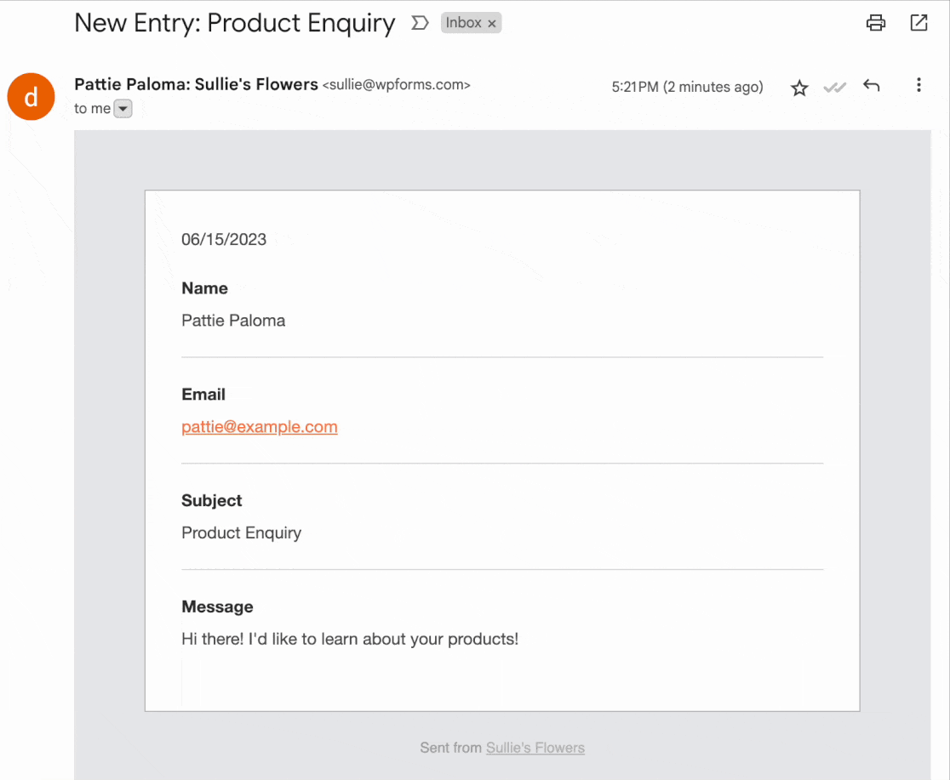The width and height of the screenshot is (950, 780).
Task: Select the Inbox label chip
Action: (466, 23)
